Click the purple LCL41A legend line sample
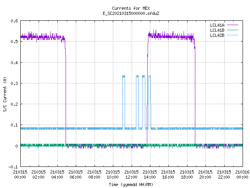Viewport: 250px width, 188px height. [232, 25]
